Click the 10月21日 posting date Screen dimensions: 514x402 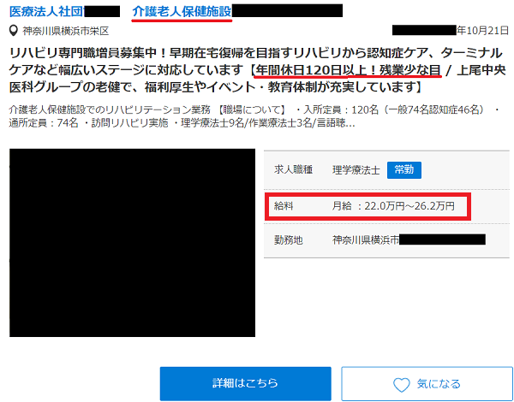(482, 31)
